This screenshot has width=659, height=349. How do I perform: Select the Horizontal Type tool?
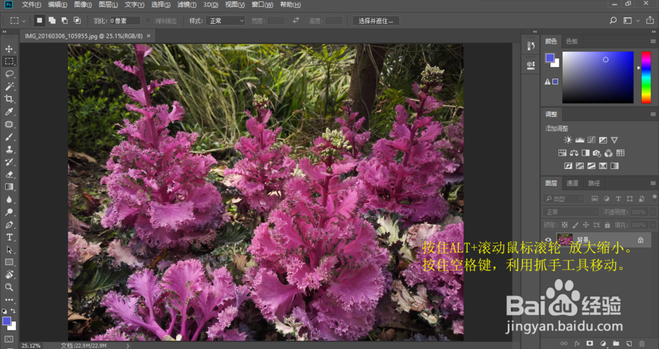pyautogui.click(x=9, y=238)
